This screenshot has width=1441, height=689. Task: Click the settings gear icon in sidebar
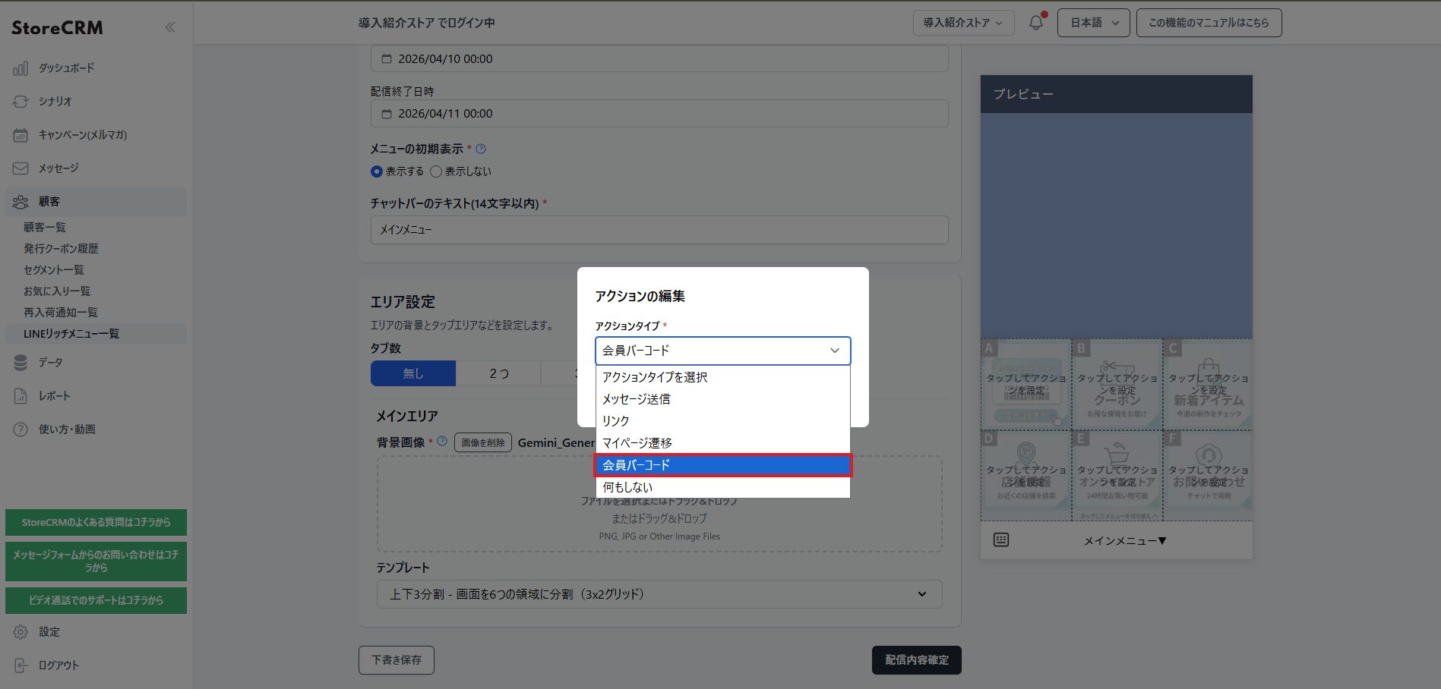pyautogui.click(x=21, y=632)
